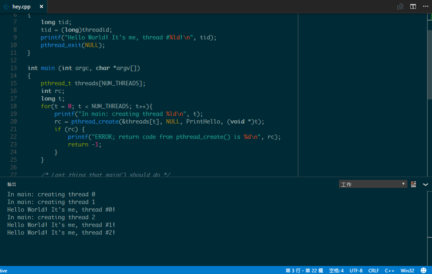Adjust indentation via the 空格:4 indicator
432x274 pixels.
click(336, 270)
